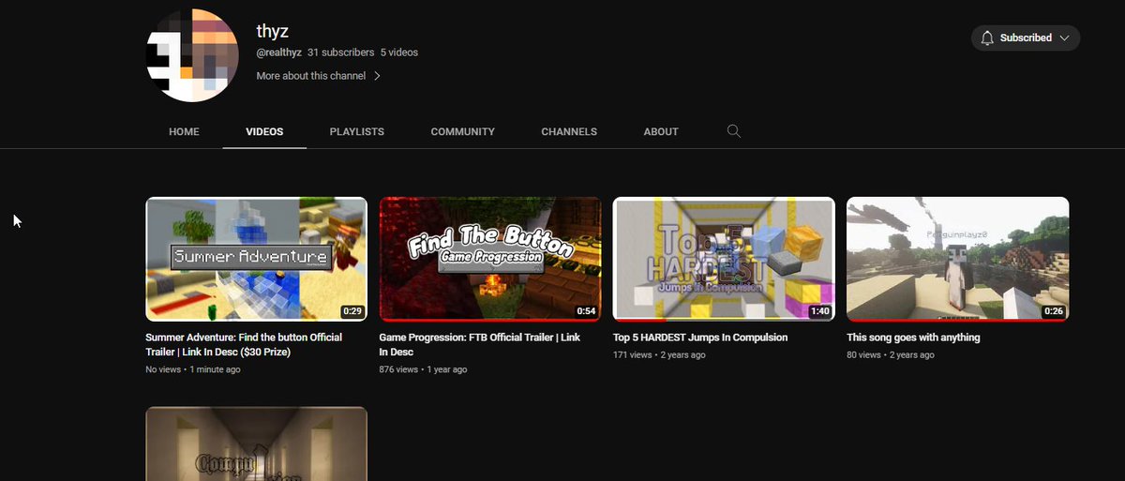Open the channel search magnifier icon

click(x=734, y=131)
